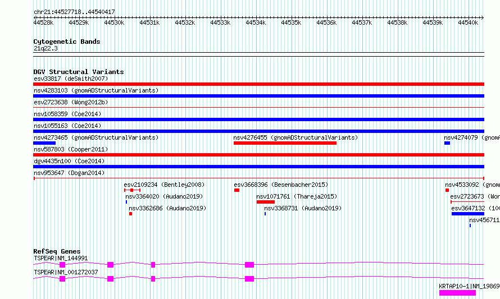Open the nsv4276455 (gnomADStructuralVariants) label

[x=296, y=137]
